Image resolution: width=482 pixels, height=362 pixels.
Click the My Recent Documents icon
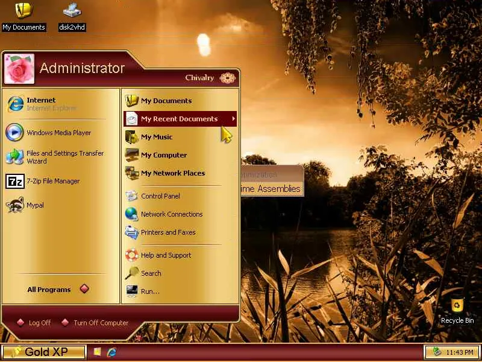(x=132, y=118)
